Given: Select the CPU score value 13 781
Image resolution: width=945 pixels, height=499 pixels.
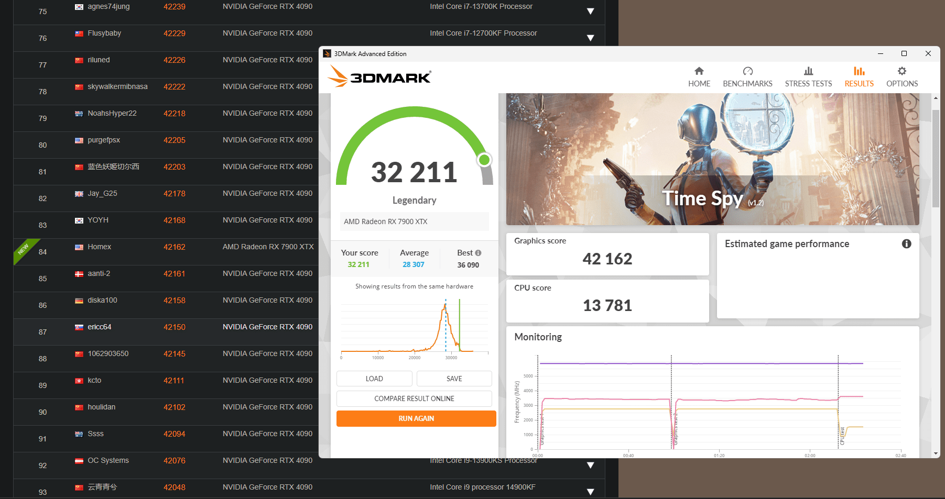Looking at the screenshot, I should tap(607, 305).
